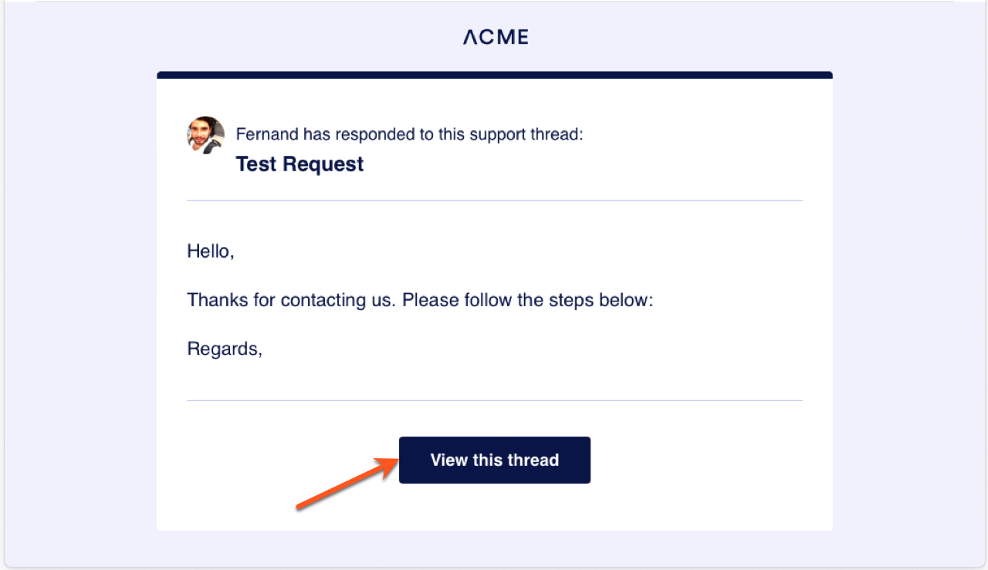Screen dimensions: 988x570
Task: Click the divider line below Regards
Action: 494,400
